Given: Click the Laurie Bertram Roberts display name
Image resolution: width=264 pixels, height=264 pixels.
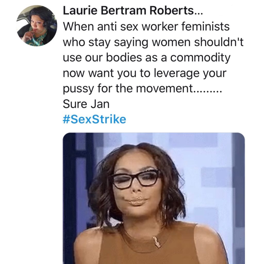Looking at the screenshot, I should point(133,10).
